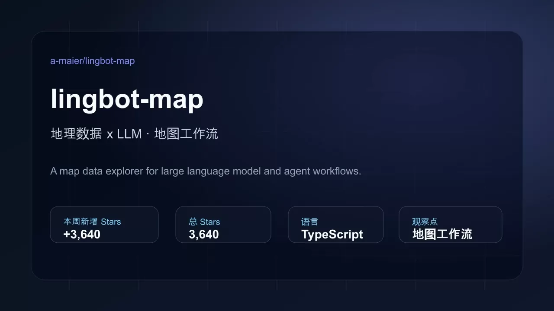Select the subtitle 地理数据 x LLM · 地图工作流

(x=134, y=134)
